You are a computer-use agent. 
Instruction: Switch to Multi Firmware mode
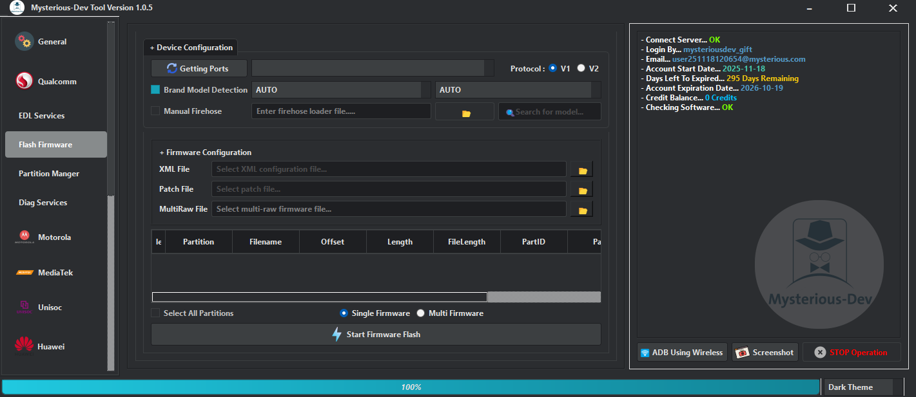(x=420, y=313)
